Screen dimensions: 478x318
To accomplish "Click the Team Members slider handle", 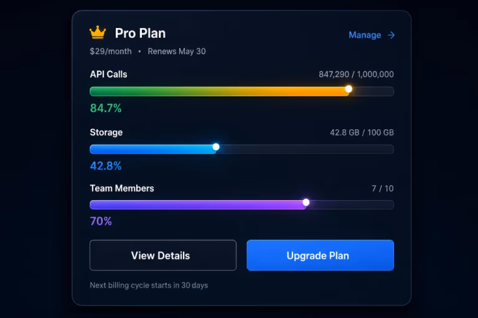I will coord(306,202).
